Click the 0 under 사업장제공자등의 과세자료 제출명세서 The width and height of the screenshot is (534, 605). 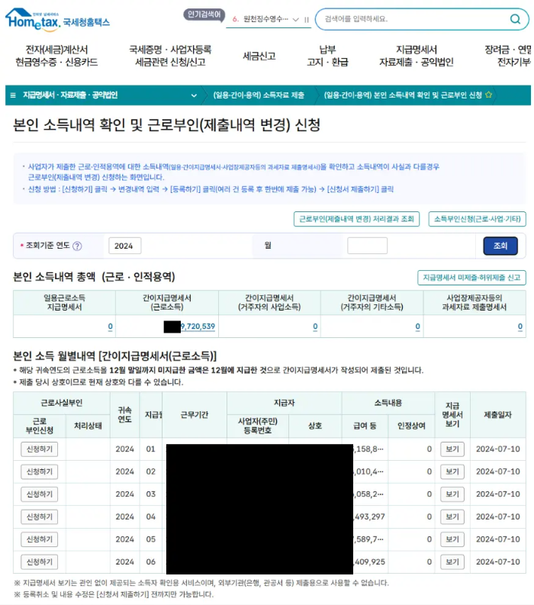[520, 327]
